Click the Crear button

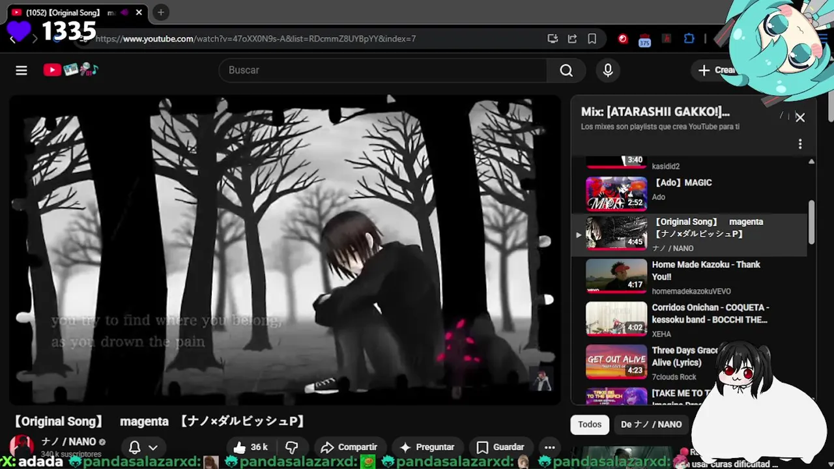(x=717, y=70)
